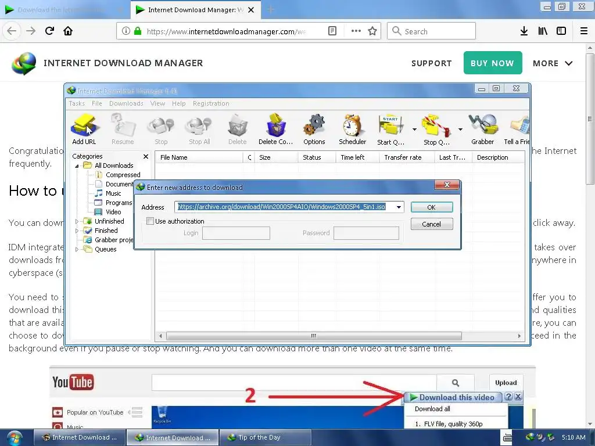Viewport: 595px width, 446px height.
Task: Open page actions three-dot menu
Action: pyautogui.click(x=356, y=31)
